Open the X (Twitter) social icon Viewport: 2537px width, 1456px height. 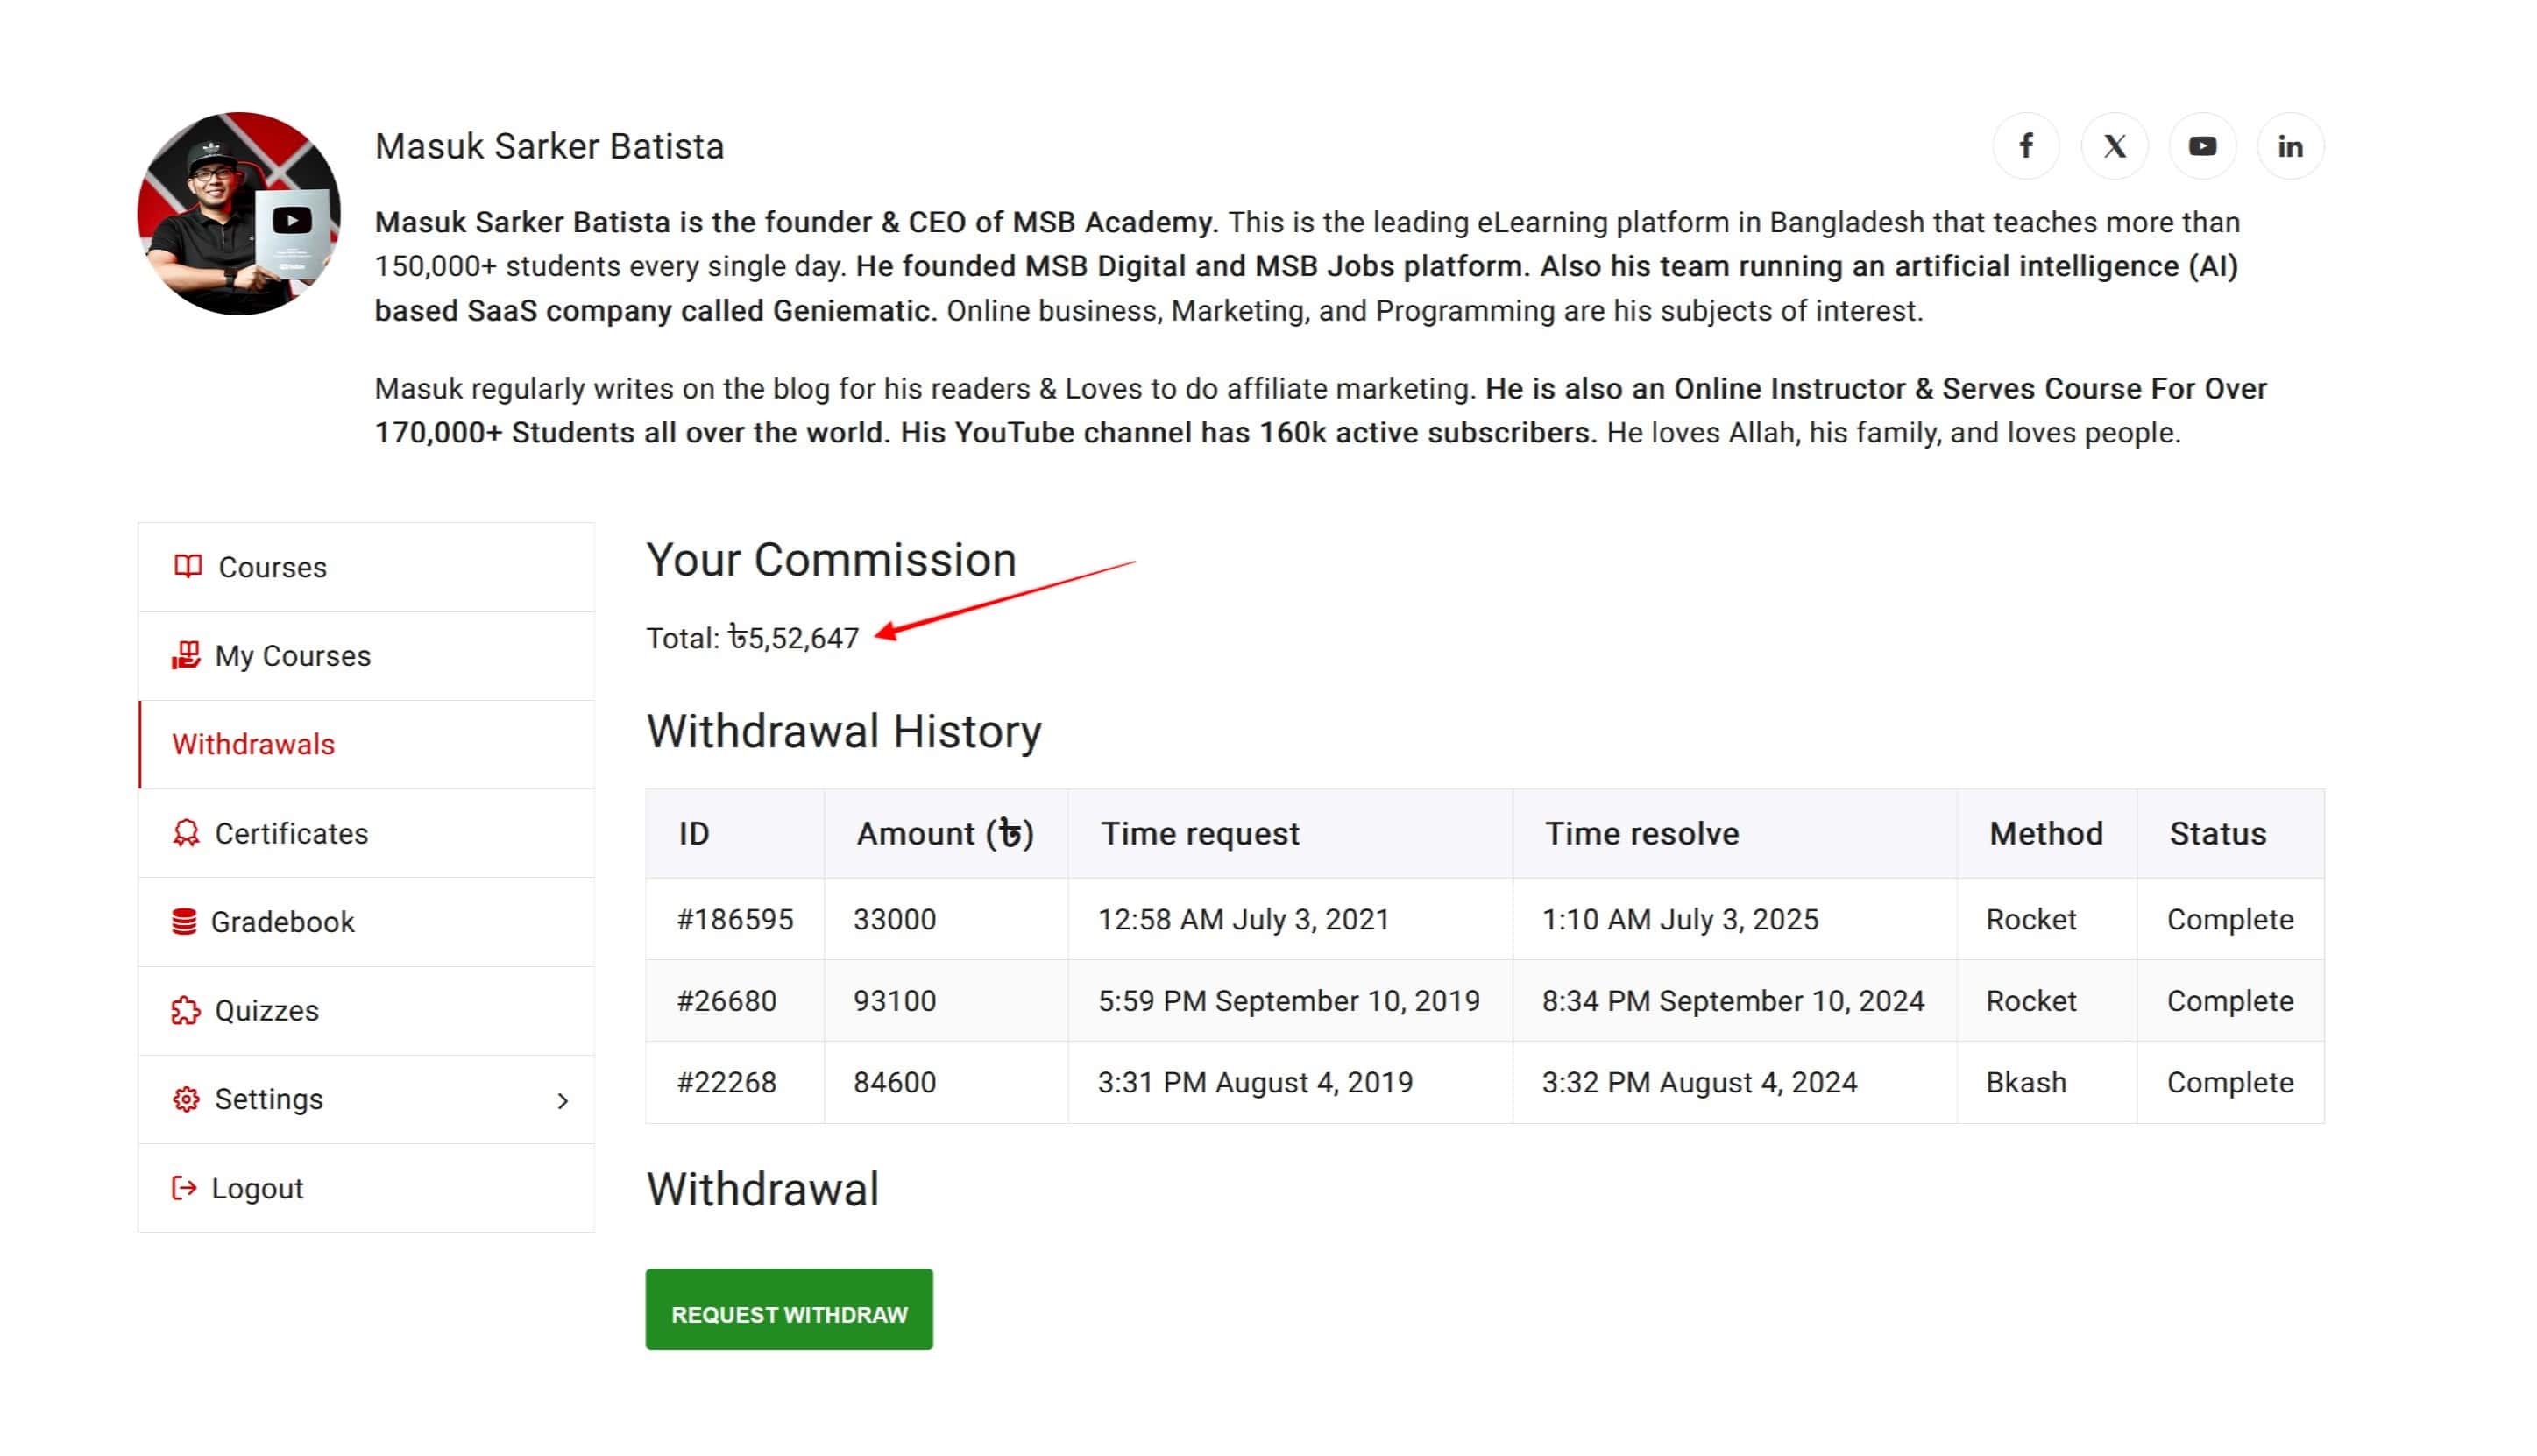click(2113, 146)
